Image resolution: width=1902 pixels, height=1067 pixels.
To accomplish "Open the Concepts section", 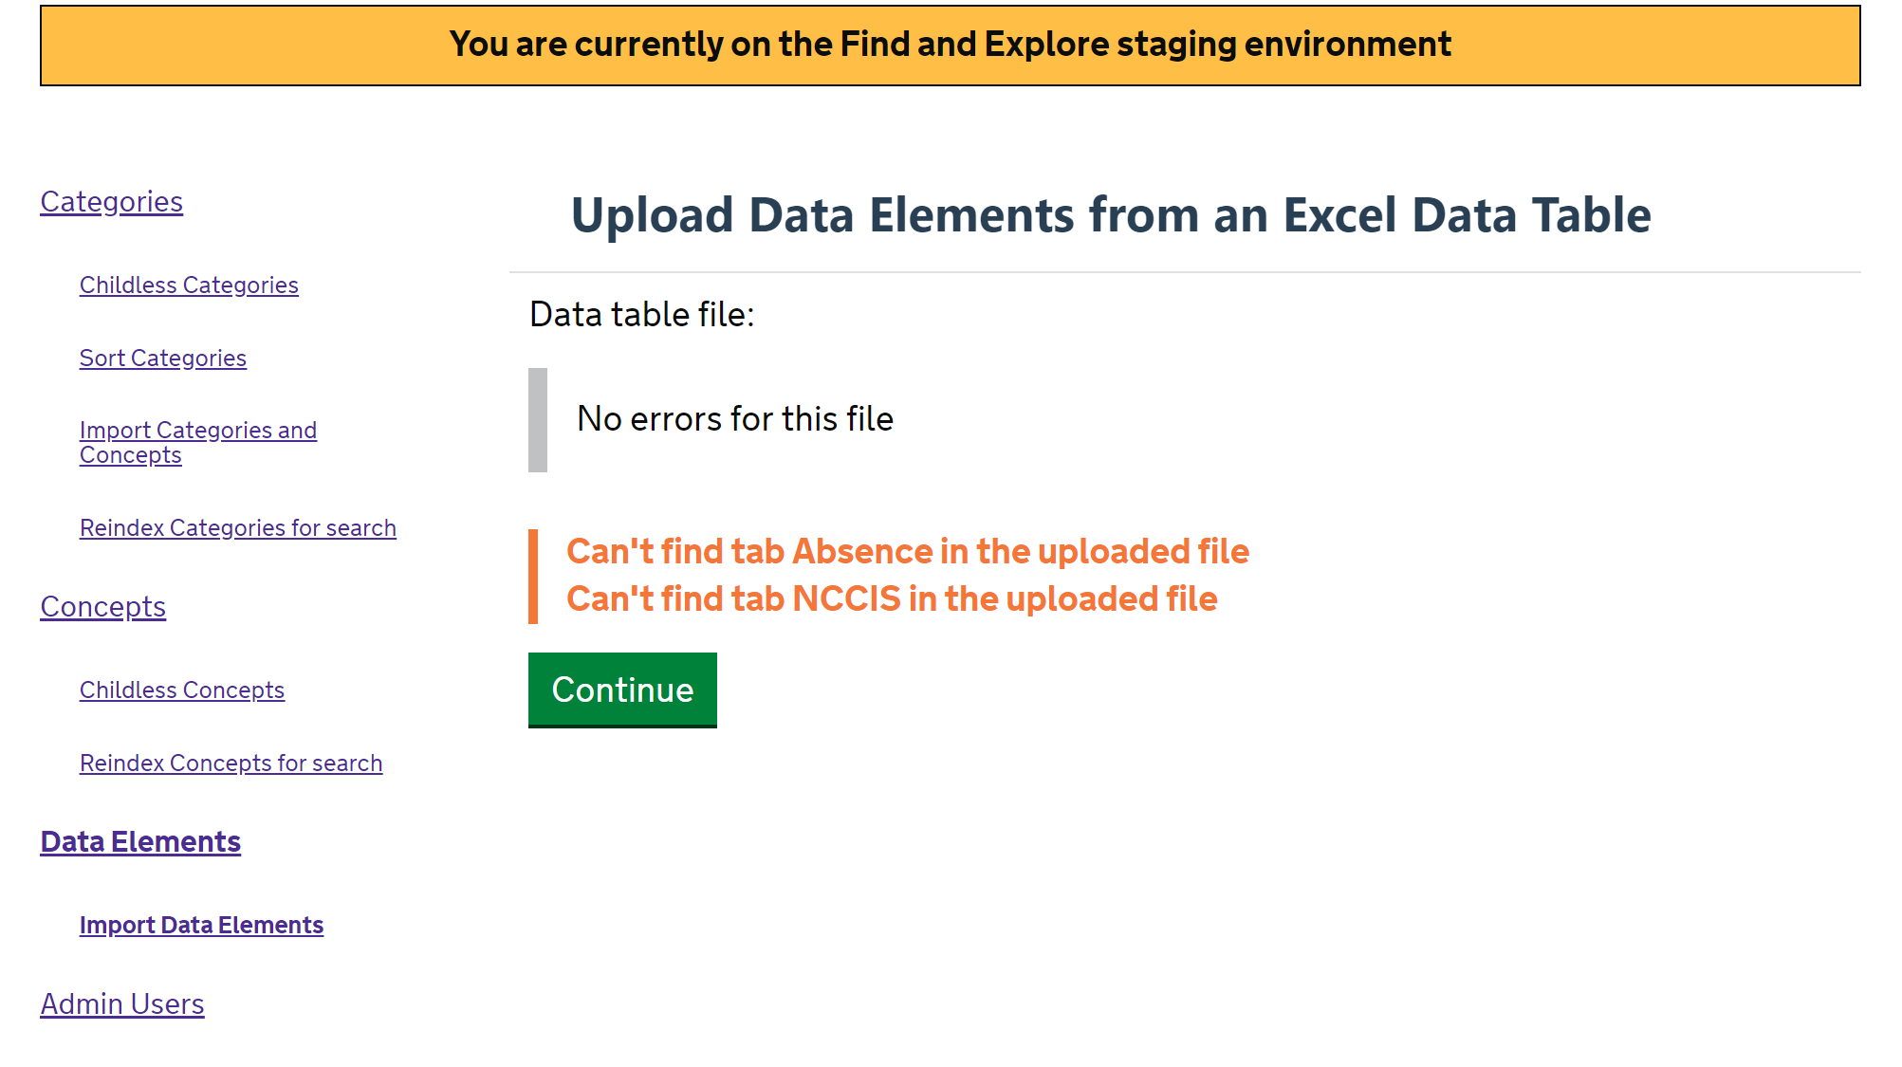I will 102,606.
